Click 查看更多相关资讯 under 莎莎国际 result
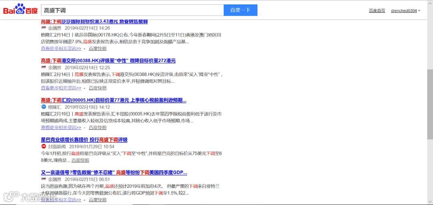The height and width of the screenshot is (205, 433). coord(61,49)
